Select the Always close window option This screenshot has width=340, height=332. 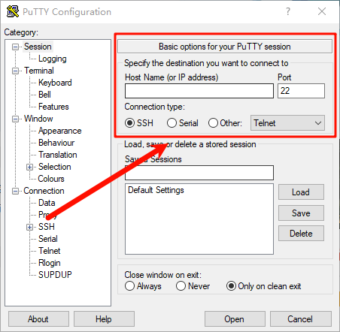[129, 286]
